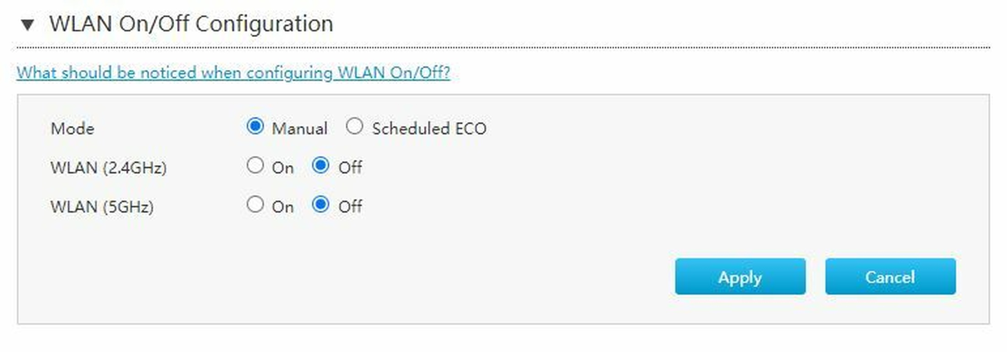Click the "On" text in the WLAN 5GHz row

(x=283, y=207)
